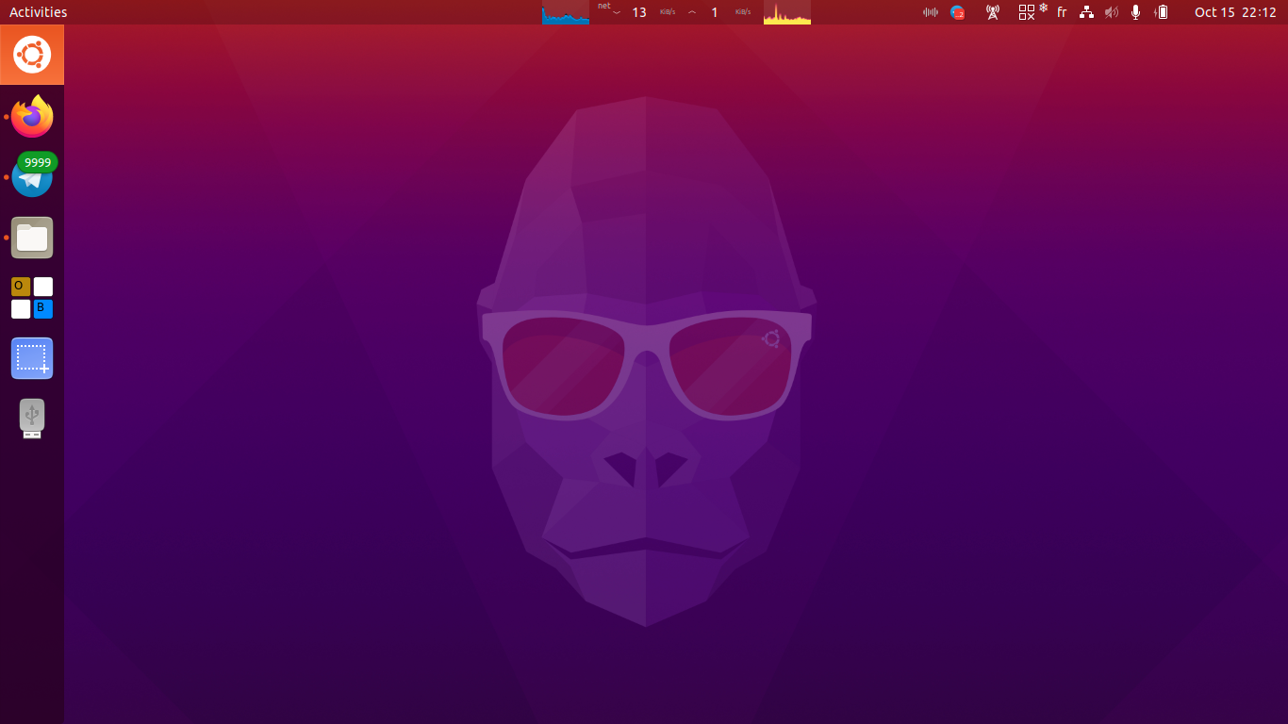Open the battery charging indicator

(1162, 12)
